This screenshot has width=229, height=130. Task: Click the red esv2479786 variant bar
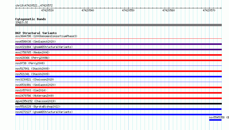(x=118, y=98)
